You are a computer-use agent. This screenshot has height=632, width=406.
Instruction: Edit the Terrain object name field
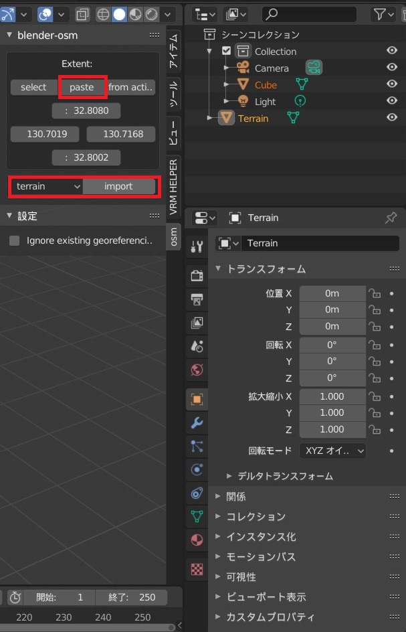[x=320, y=244]
